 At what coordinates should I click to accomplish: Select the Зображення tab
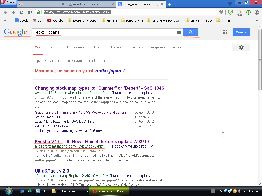[x=75, y=47]
